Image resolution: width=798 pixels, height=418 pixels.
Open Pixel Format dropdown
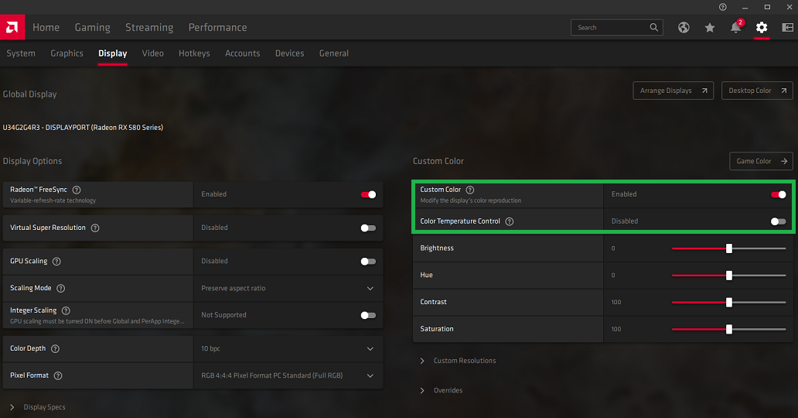[x=288, y=375]
